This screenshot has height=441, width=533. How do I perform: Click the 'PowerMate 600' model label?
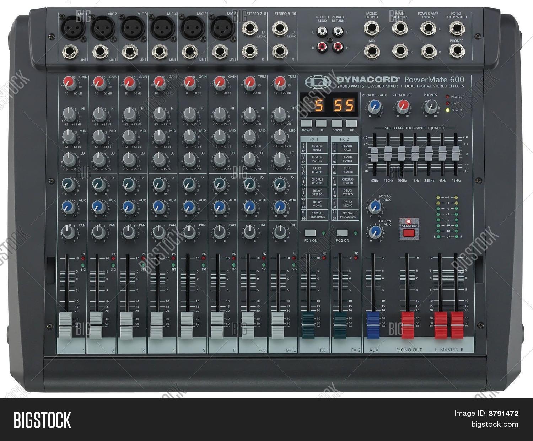434,80
